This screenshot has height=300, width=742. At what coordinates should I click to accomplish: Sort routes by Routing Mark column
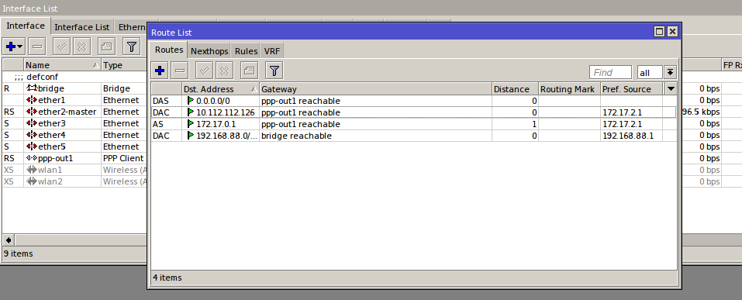click(570, 89)
